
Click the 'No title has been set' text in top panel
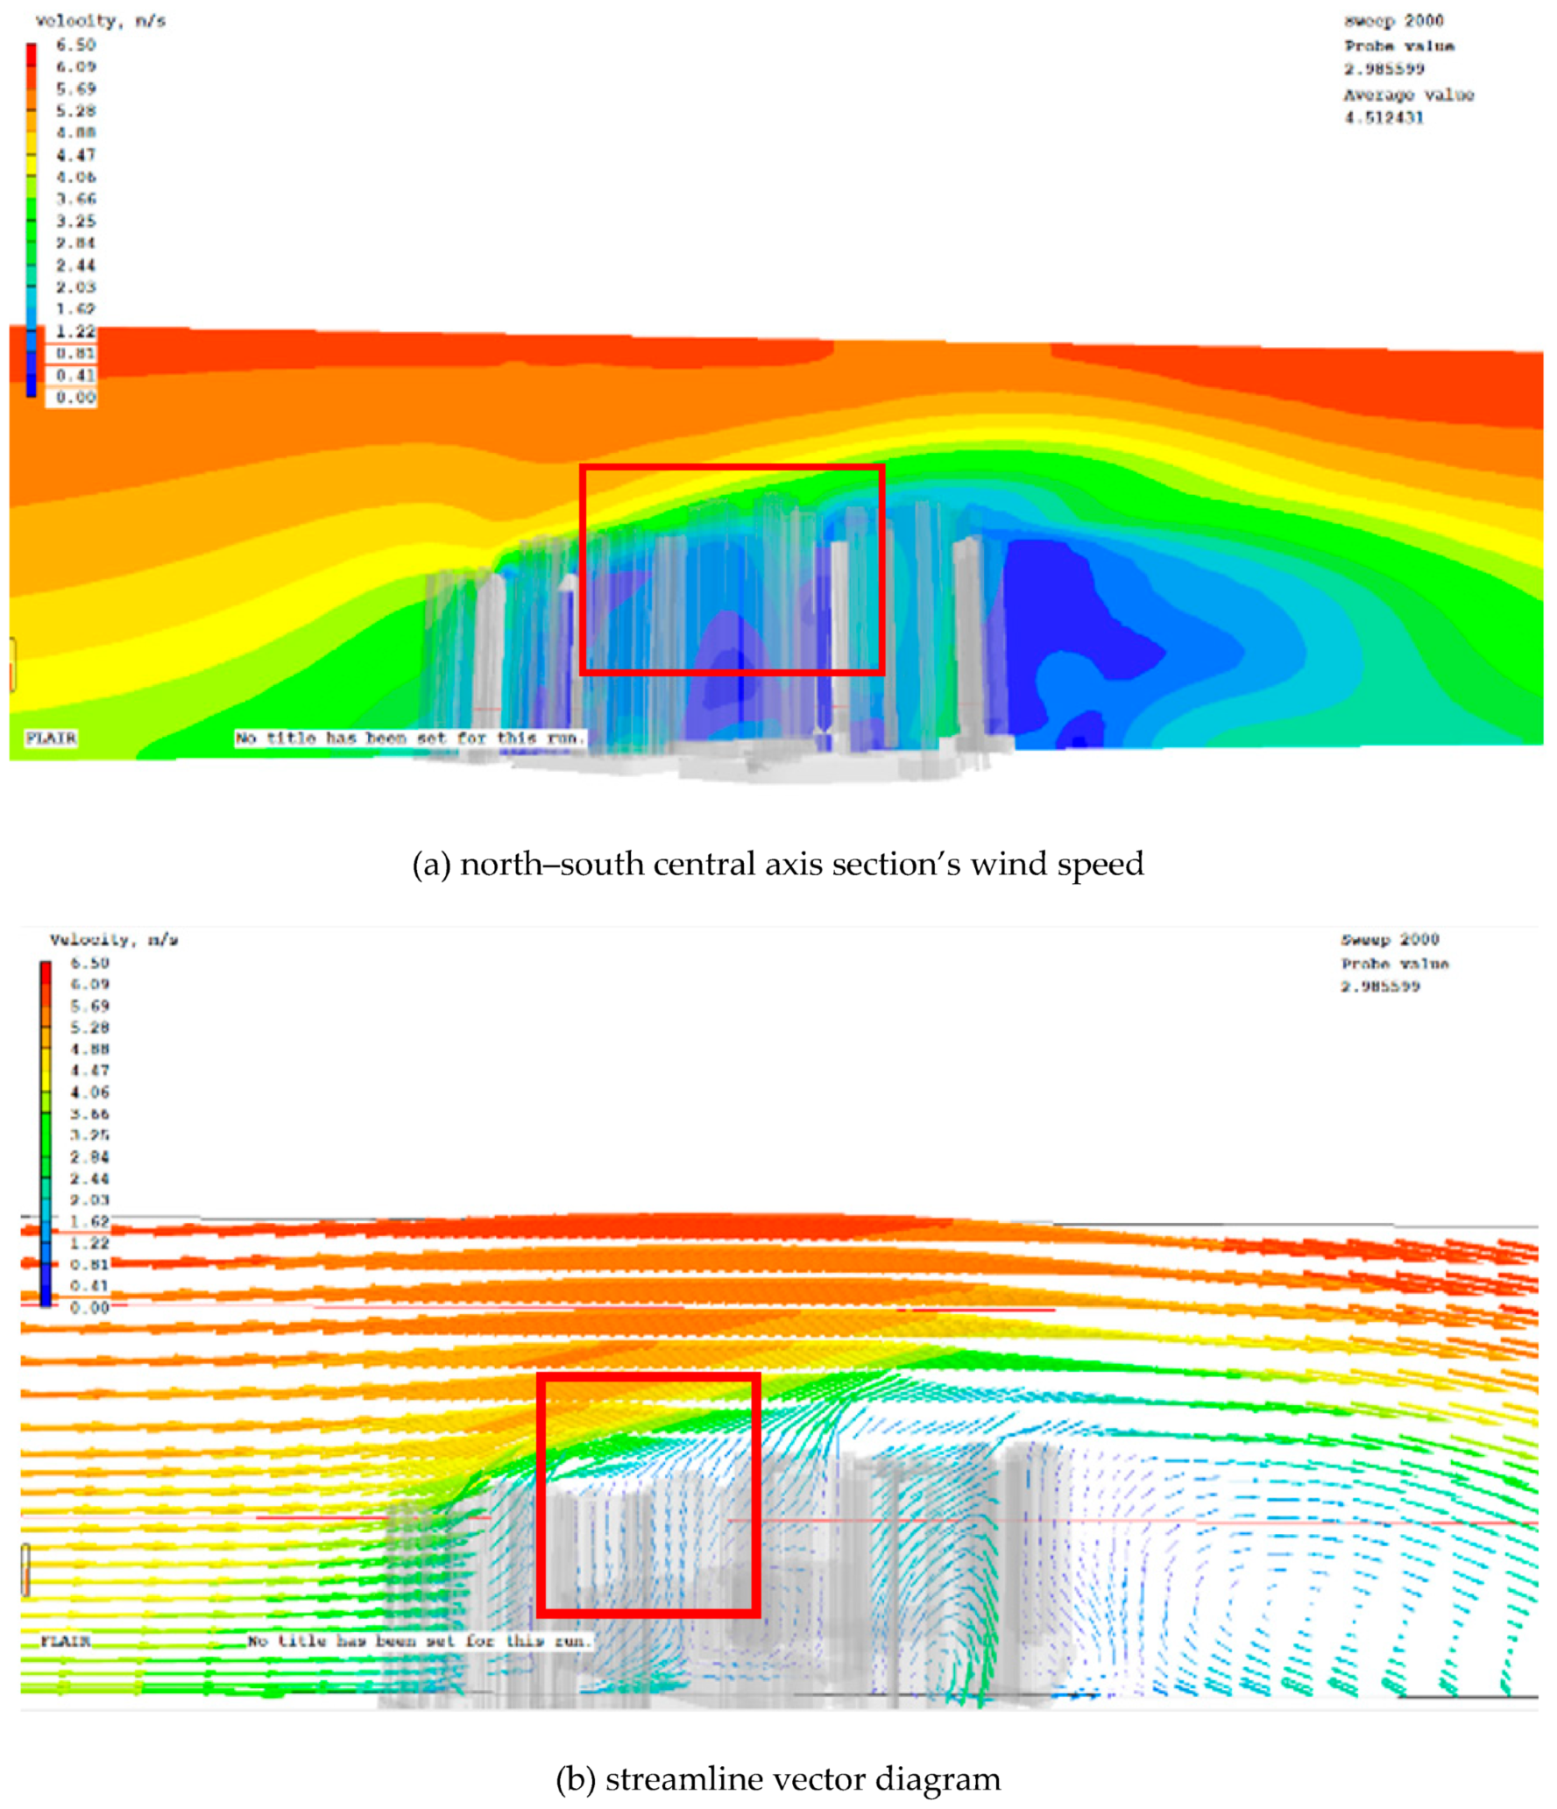coord(409,738)
